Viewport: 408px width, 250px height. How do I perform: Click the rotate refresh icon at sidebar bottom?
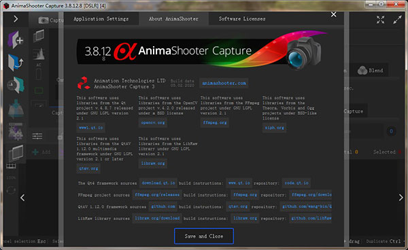11,190
